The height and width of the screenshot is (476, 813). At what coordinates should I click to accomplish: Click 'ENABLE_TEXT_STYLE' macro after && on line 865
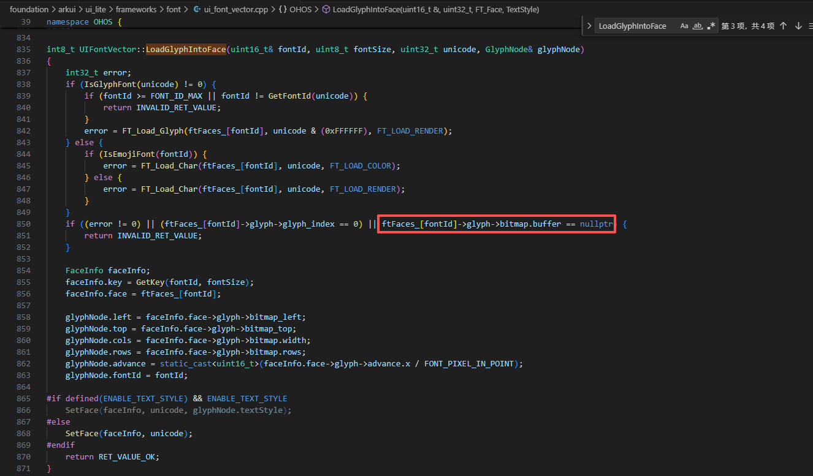click(247, 398)
